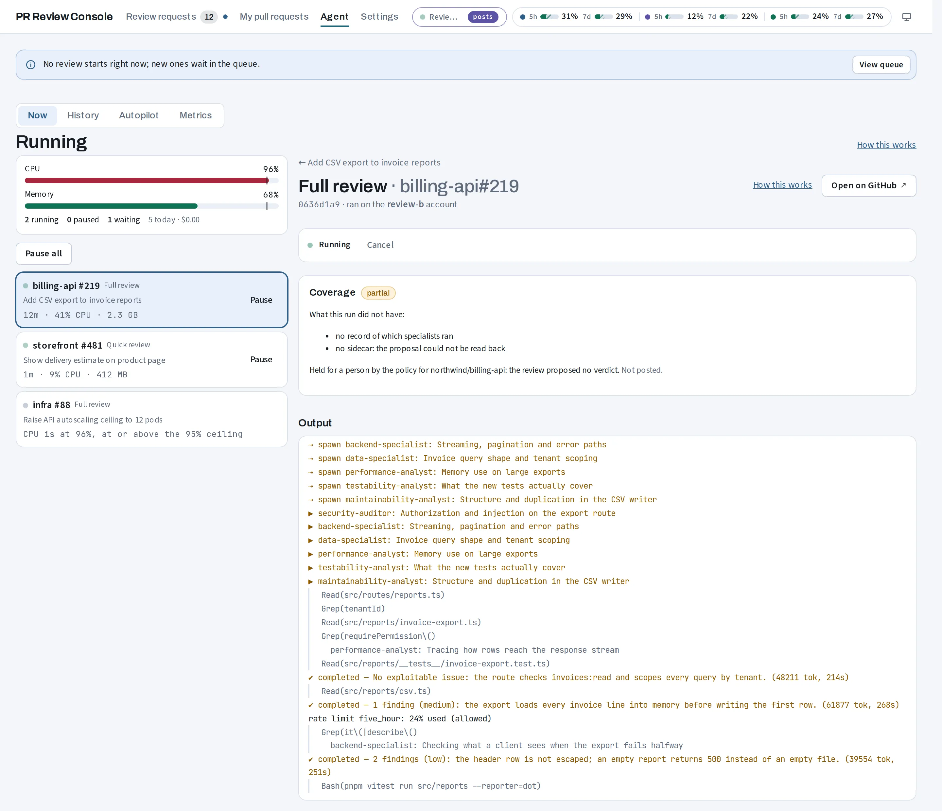The height and width of the screenshot is (811, 942).
Task: Click the View queue button
Action: pos(881,64)
